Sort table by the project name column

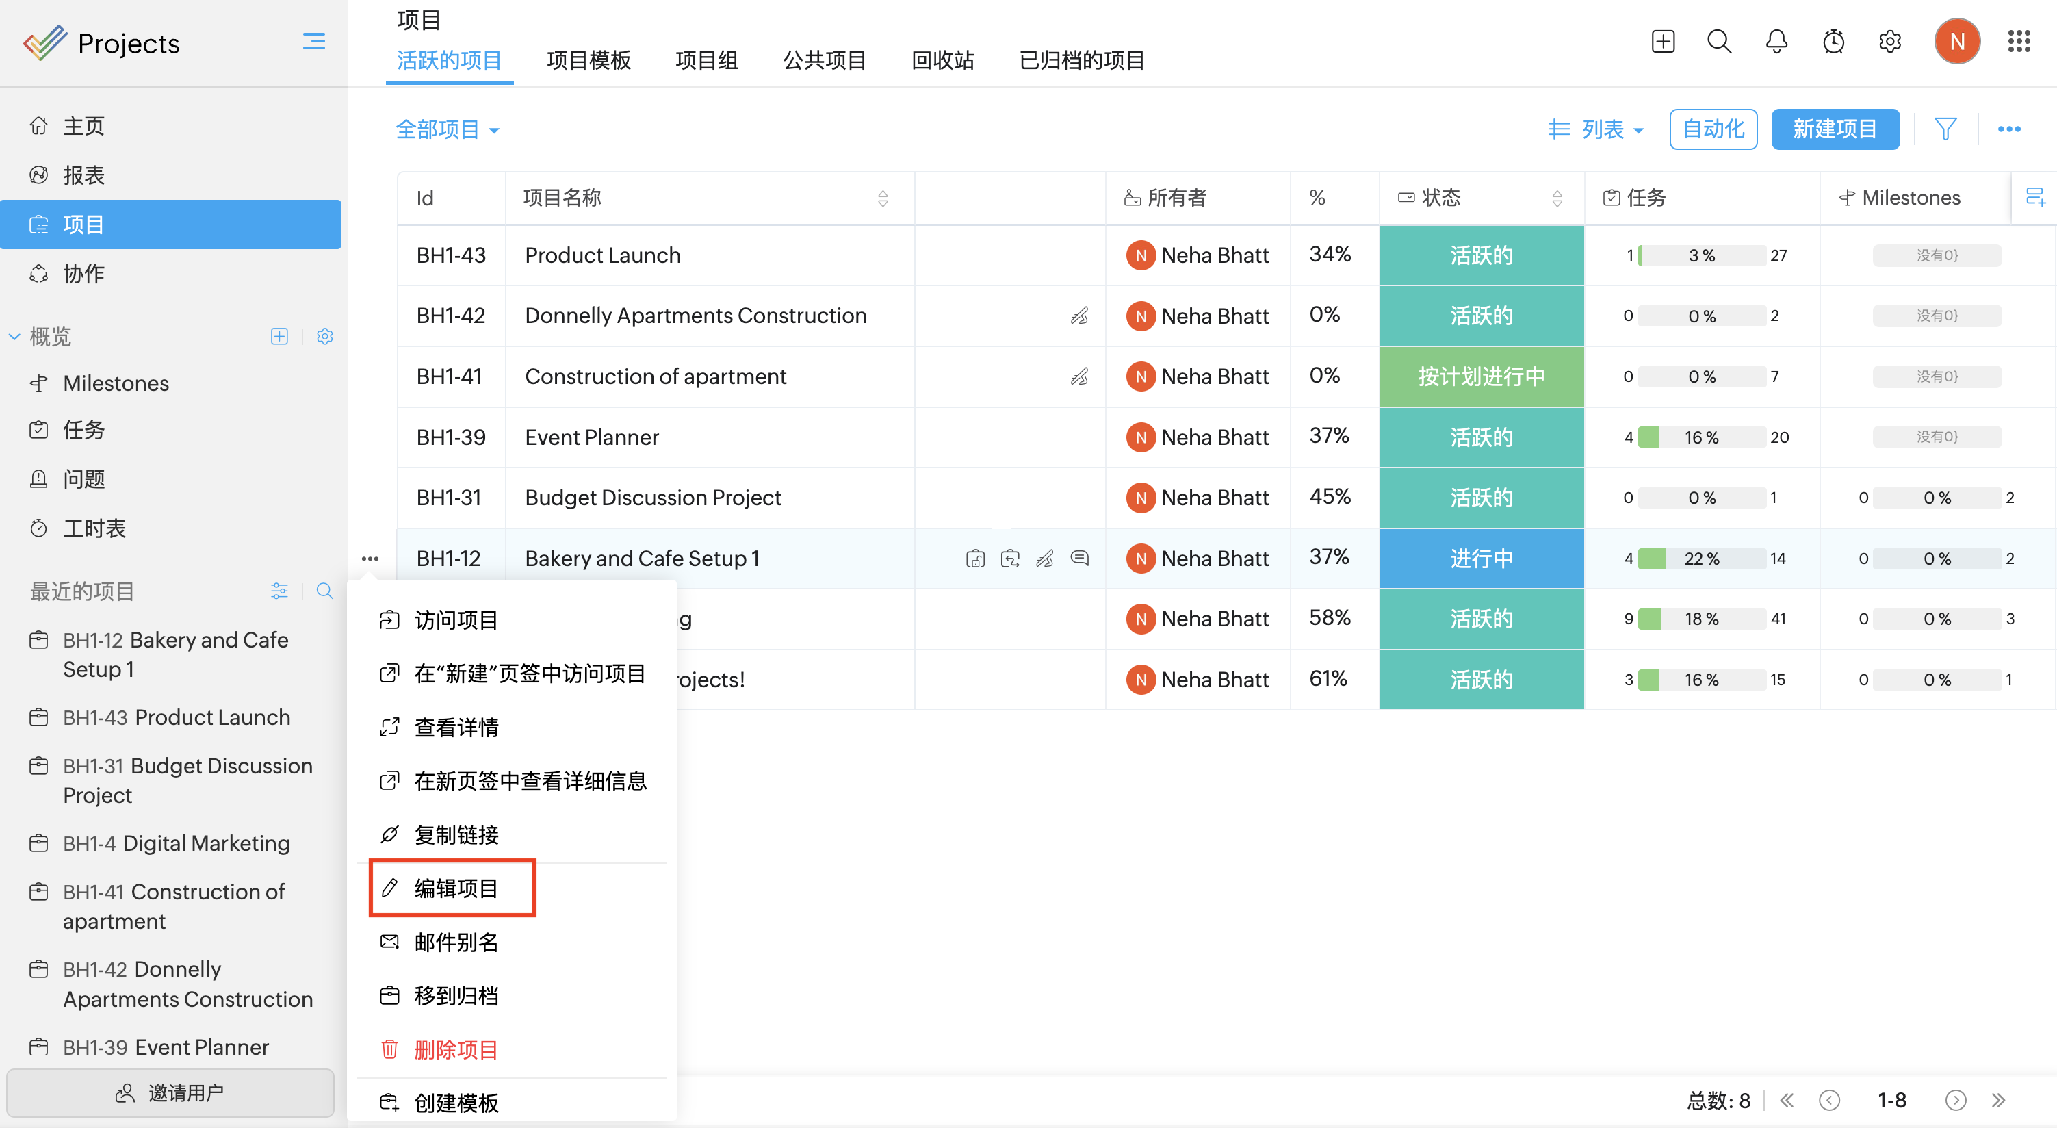click(x=882, y=198)
